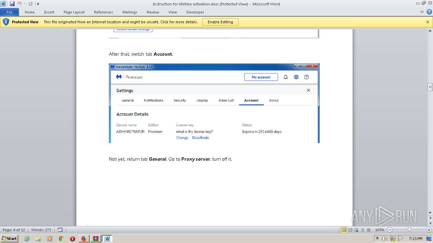Open the Developer ribbon tab
The image size is (433, 243).
[x=195, y=12]
